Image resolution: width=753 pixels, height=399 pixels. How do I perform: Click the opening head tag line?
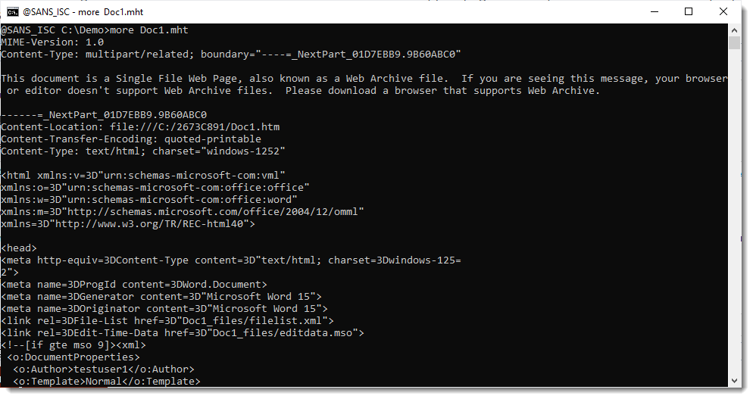[x=19, y=248]
